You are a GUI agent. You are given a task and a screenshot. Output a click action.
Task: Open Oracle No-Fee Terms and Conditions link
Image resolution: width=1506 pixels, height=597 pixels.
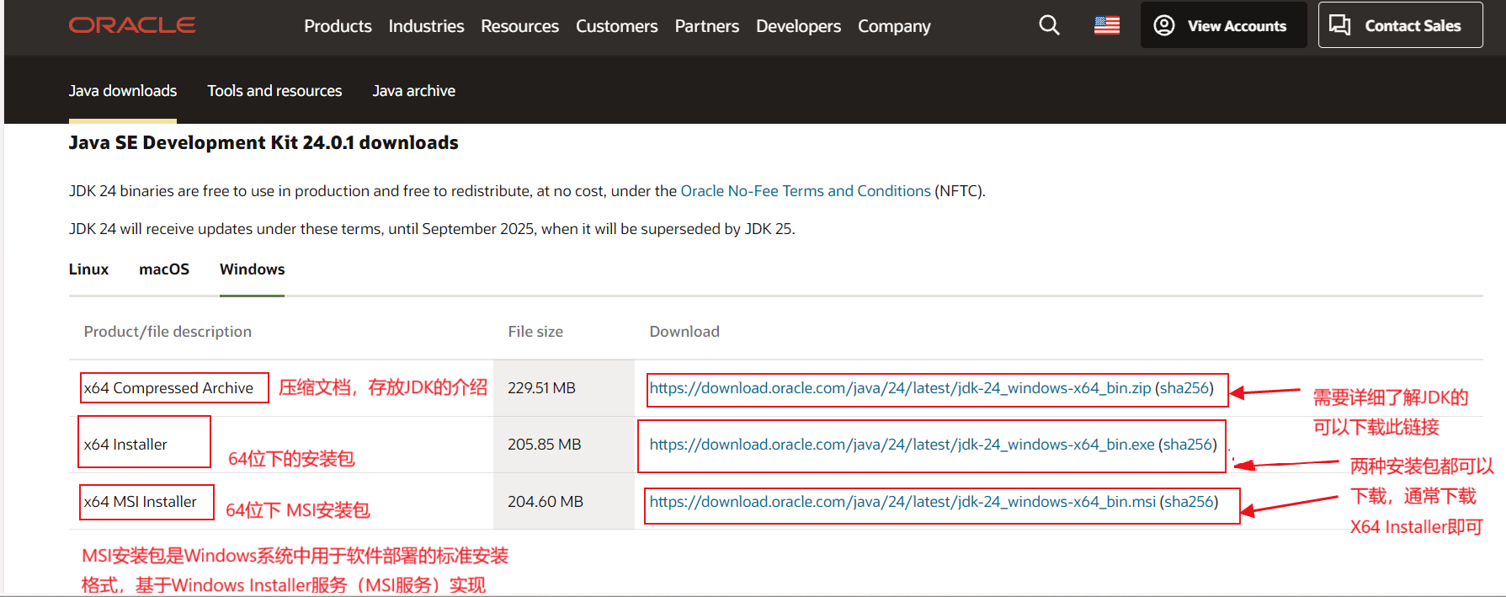[x=806, y=191]
